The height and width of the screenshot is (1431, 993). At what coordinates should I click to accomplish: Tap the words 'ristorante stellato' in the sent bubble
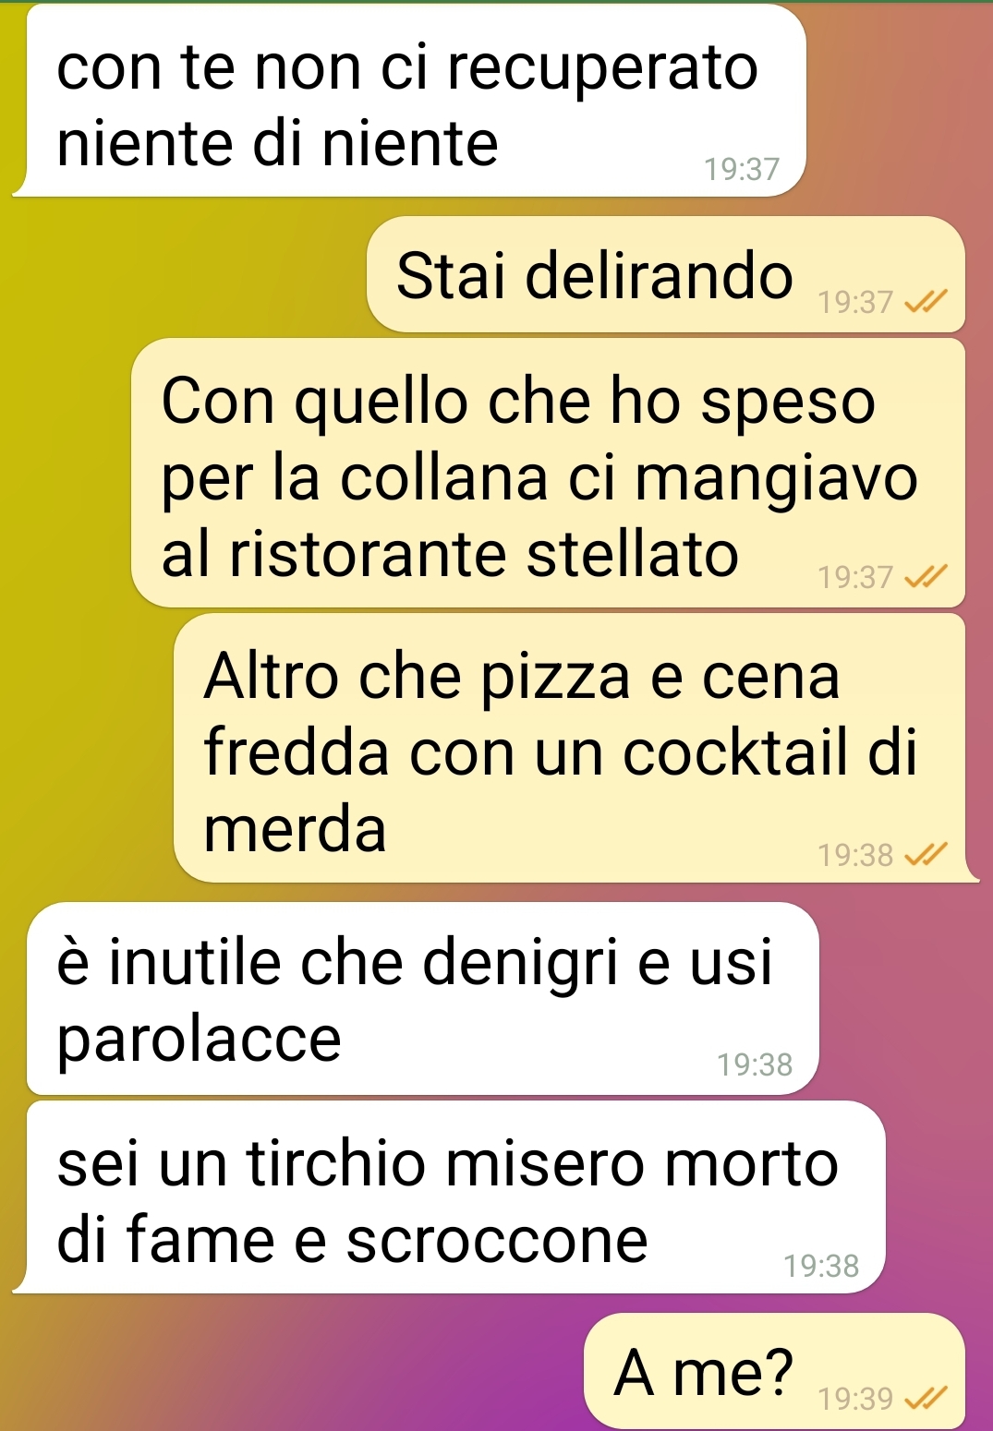tap(484, 554)
